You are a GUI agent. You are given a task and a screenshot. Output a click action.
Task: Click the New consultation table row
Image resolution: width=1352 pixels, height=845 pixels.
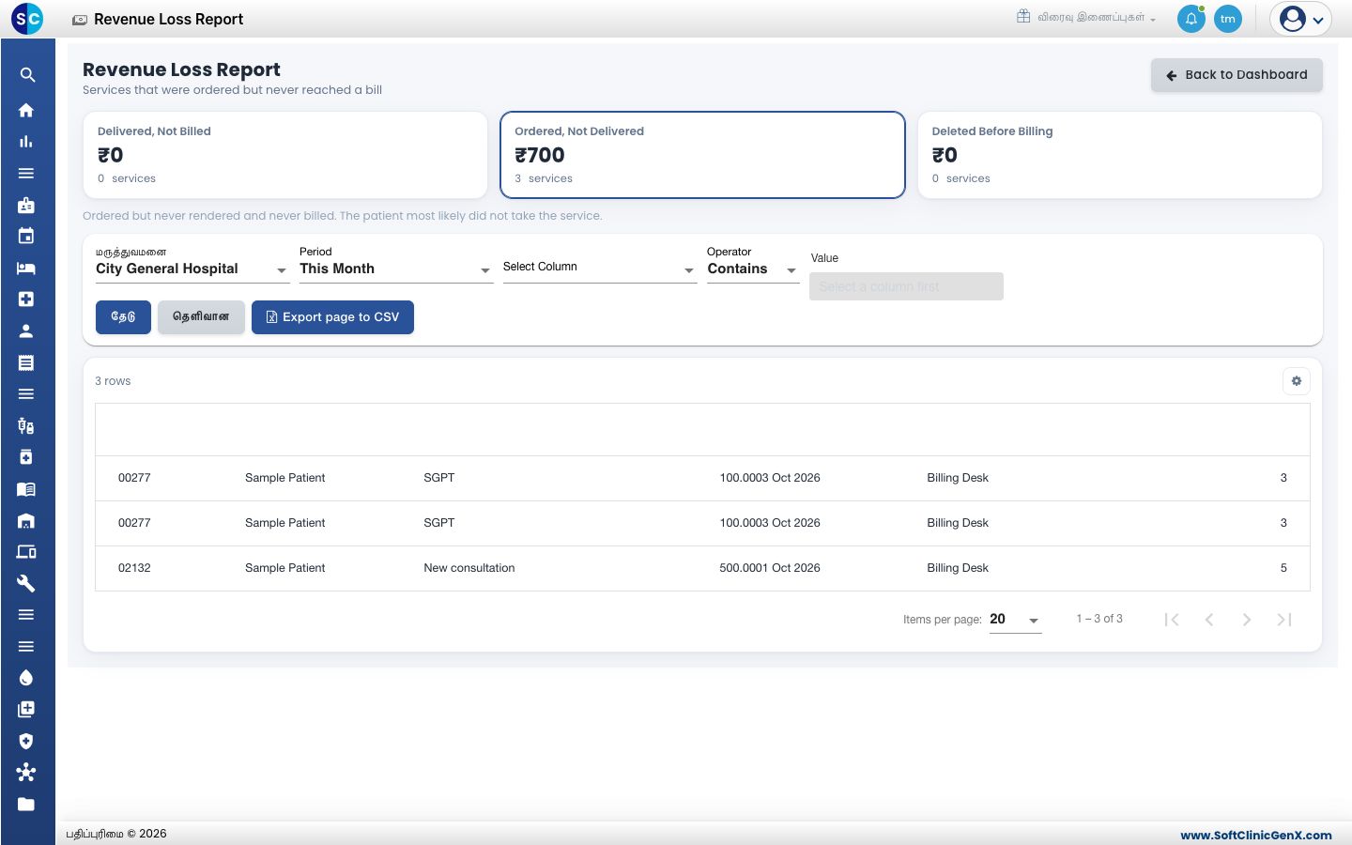click(x=702, y=568)
